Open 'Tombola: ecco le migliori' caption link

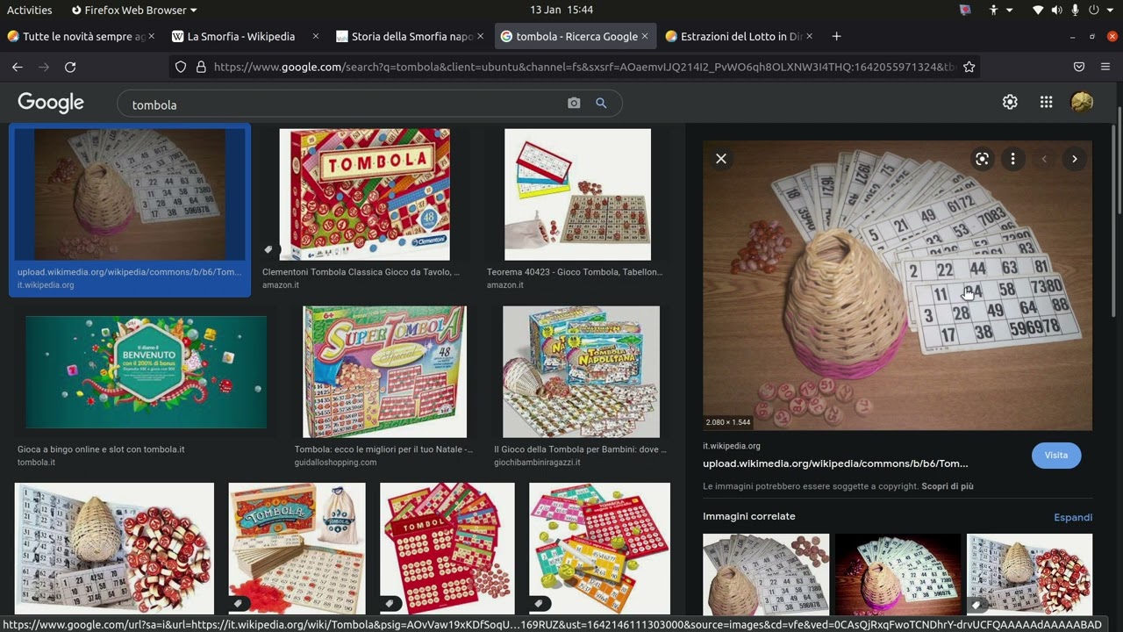(x=383, y=449)
